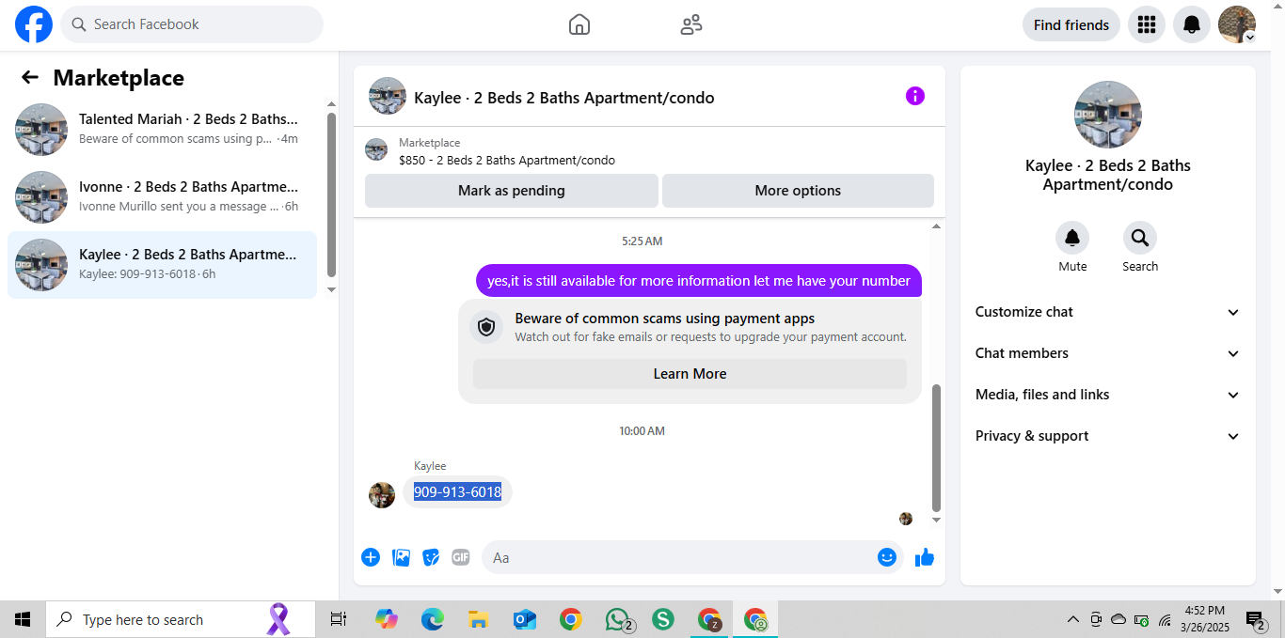This screenshot has height=638, width=1285.
Task: Click the purple 'yes,it is still available' message
Action: [x=699, y=280]
